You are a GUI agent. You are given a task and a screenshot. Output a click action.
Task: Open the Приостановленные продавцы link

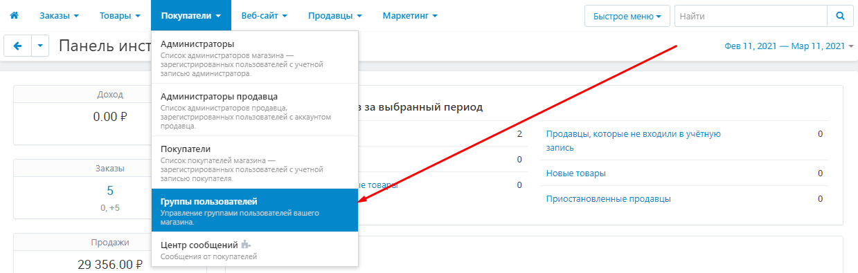click(609, 199)
